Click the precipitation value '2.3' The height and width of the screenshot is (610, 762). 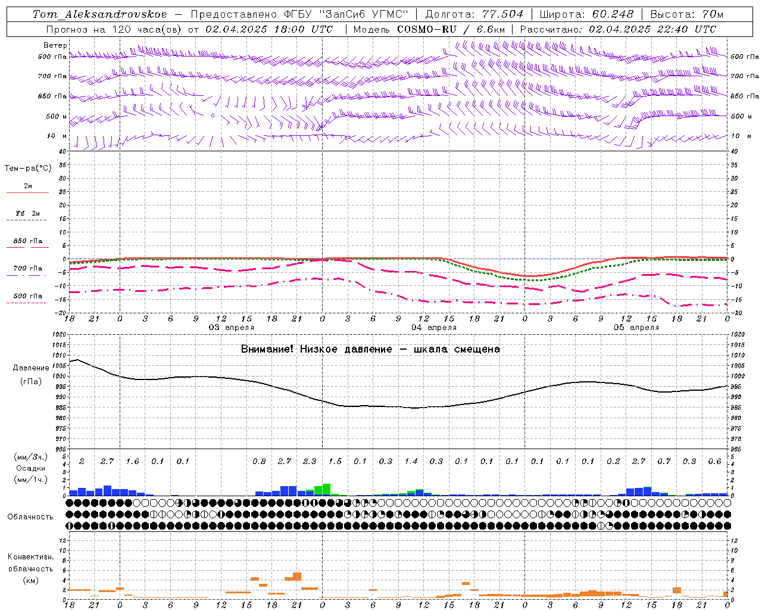tap(310, 462)
